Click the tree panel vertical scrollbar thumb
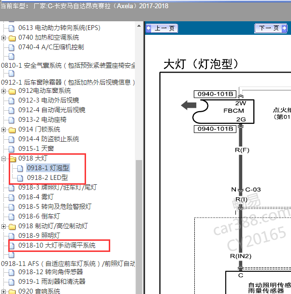The image size is (291, 294). point(139,227)
